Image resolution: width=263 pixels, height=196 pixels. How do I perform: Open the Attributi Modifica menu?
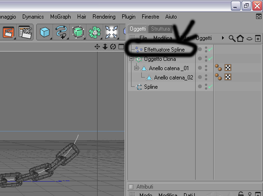point(168,194)
